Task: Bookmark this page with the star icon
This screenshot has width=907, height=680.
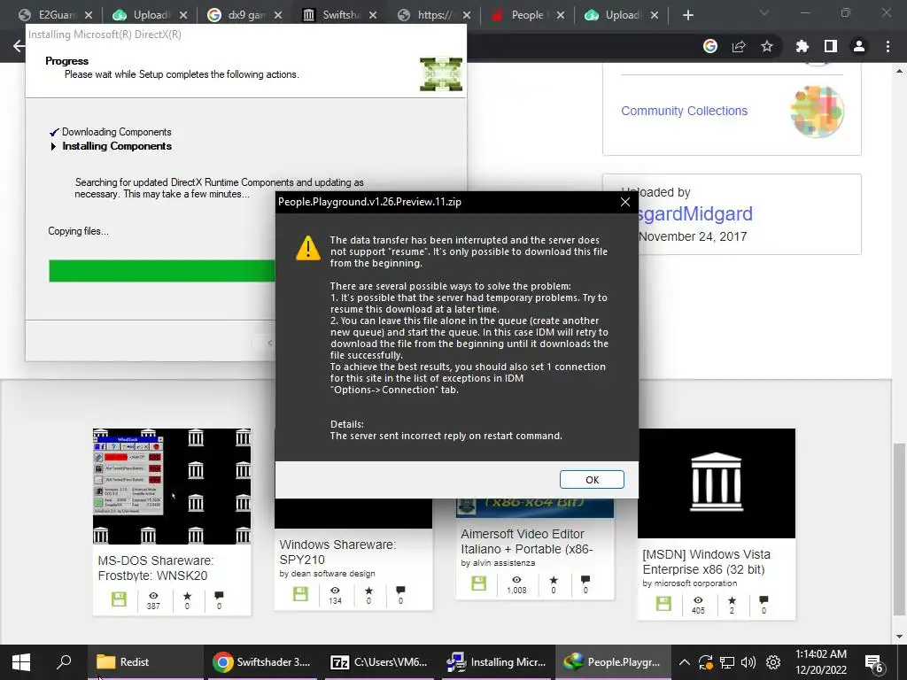Action: tap(767, 46)
